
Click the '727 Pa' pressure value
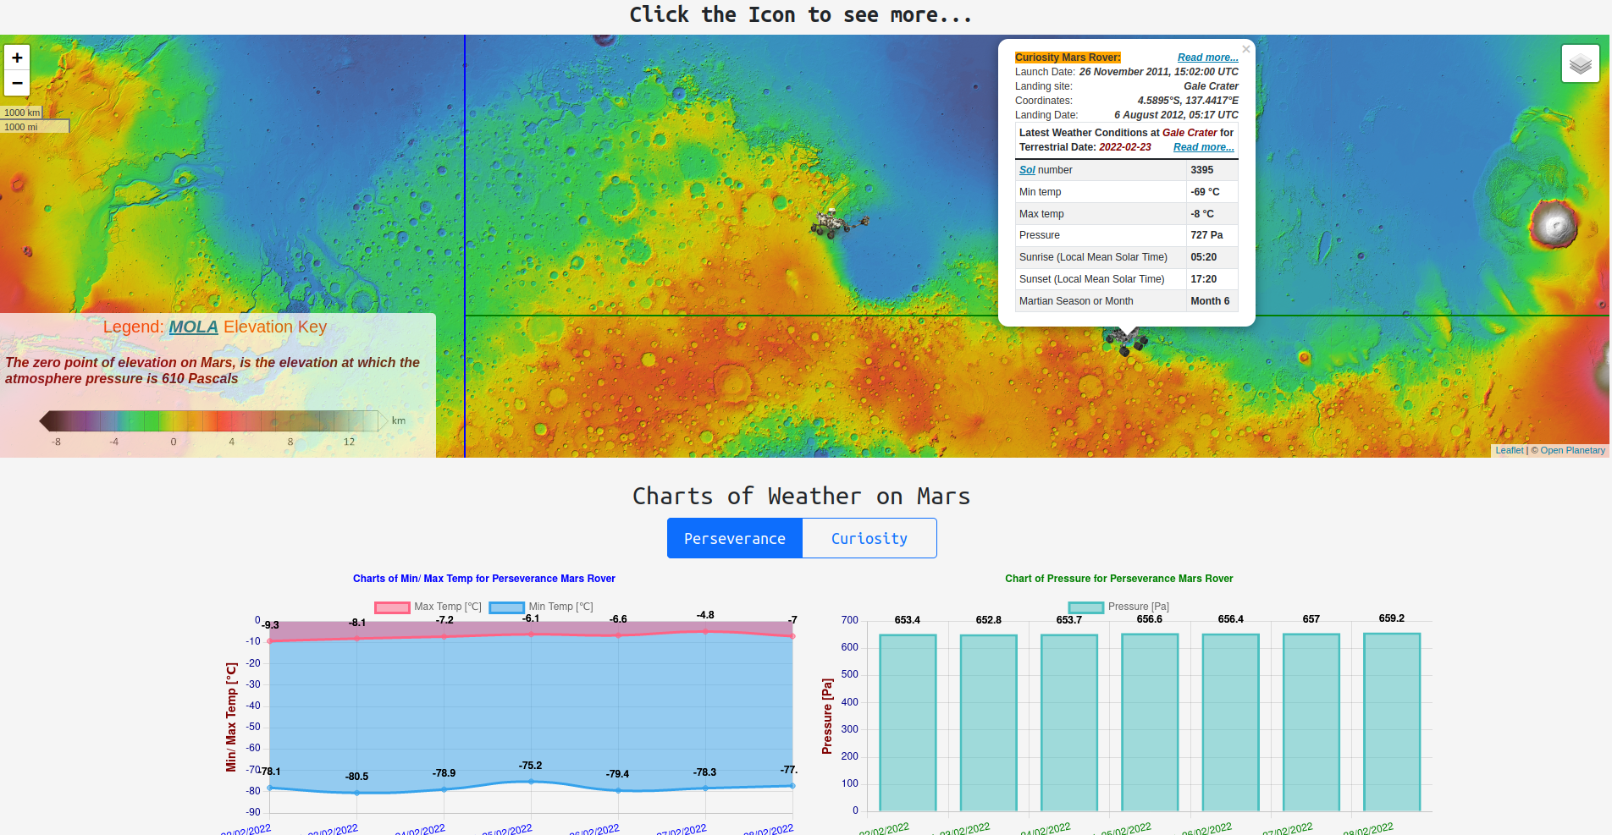point(1206,235)
